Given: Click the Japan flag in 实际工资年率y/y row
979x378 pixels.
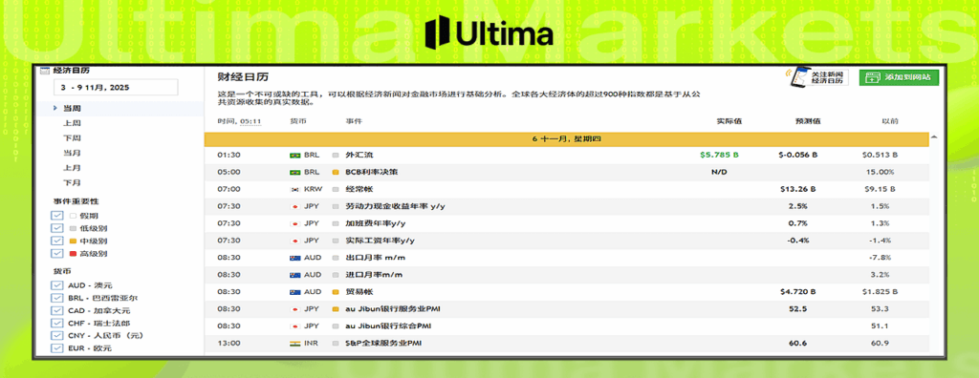Looking at the screenshot, I should [294, 241].
